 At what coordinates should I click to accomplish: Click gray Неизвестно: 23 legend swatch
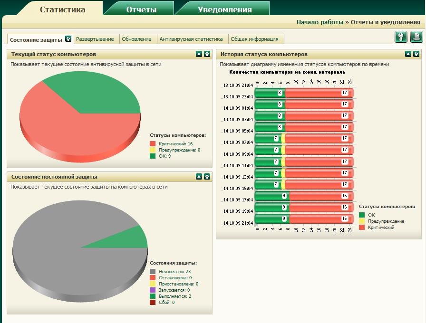(153, 271)
